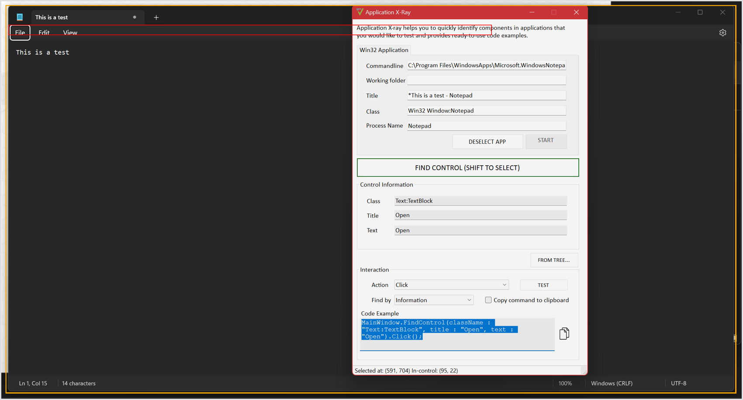Open the File menu in Notepad
The height and width of the screenshot is (400, 743).
[x=20, y=33]
